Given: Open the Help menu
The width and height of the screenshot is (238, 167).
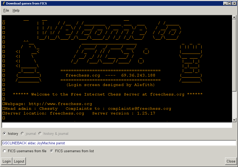Looking at the screenshot, I should pos(16,11).
